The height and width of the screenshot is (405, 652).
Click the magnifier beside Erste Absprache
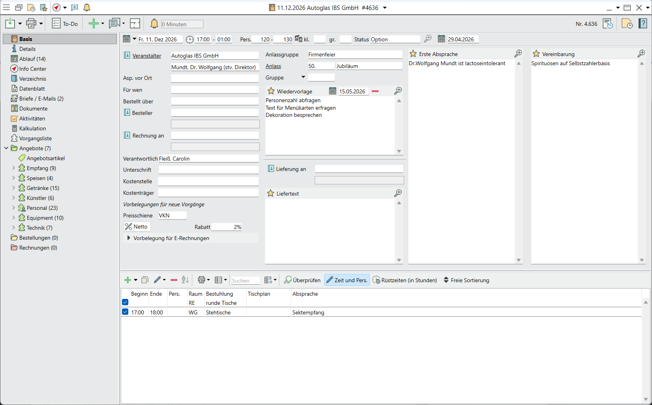[518, 54]
